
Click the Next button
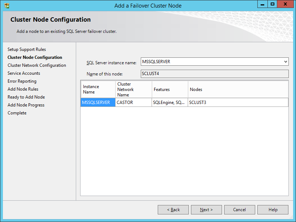206,210
